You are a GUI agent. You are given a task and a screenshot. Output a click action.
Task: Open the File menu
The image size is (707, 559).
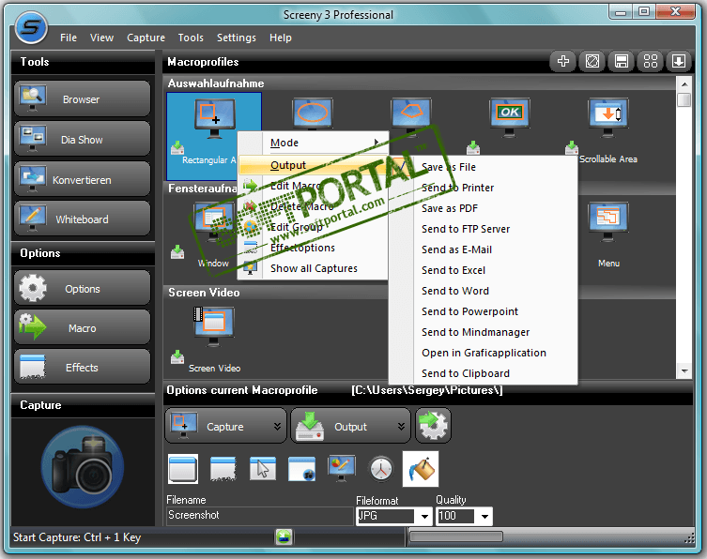pyautogui.click(x=69, y=38)
